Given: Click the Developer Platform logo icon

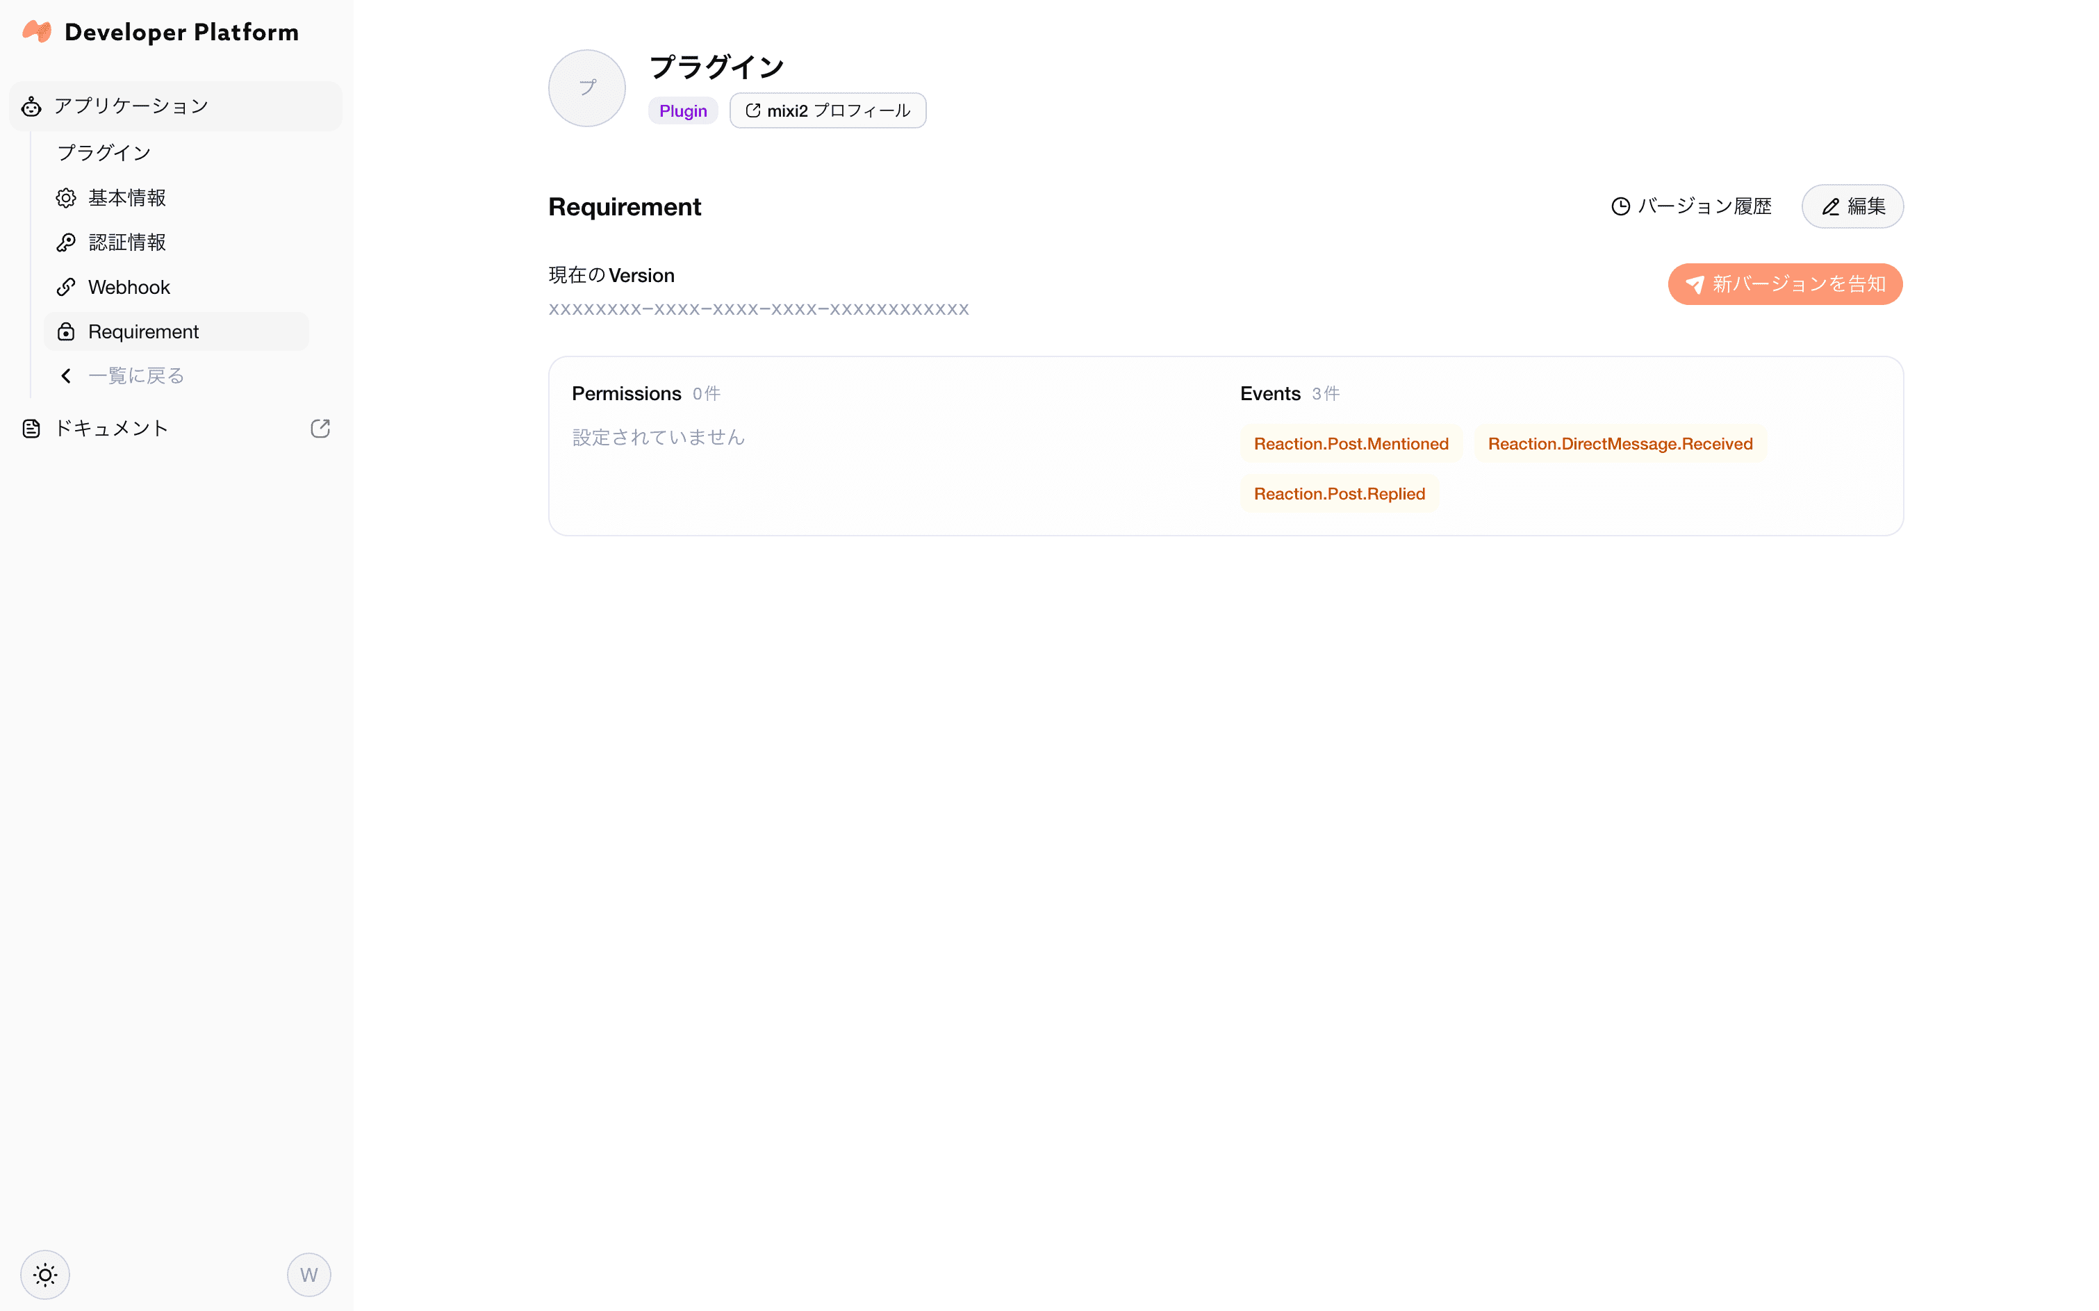Looking at the screenshot, I should tap(36, 32).
